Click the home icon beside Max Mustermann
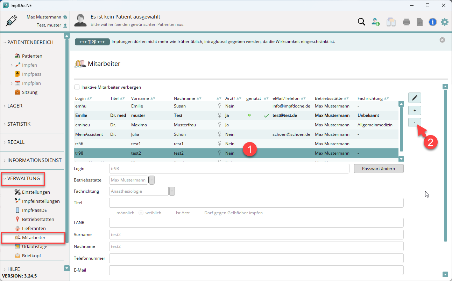Image resolution: width=452 pixels, height=281 pixels. [65, 17]
